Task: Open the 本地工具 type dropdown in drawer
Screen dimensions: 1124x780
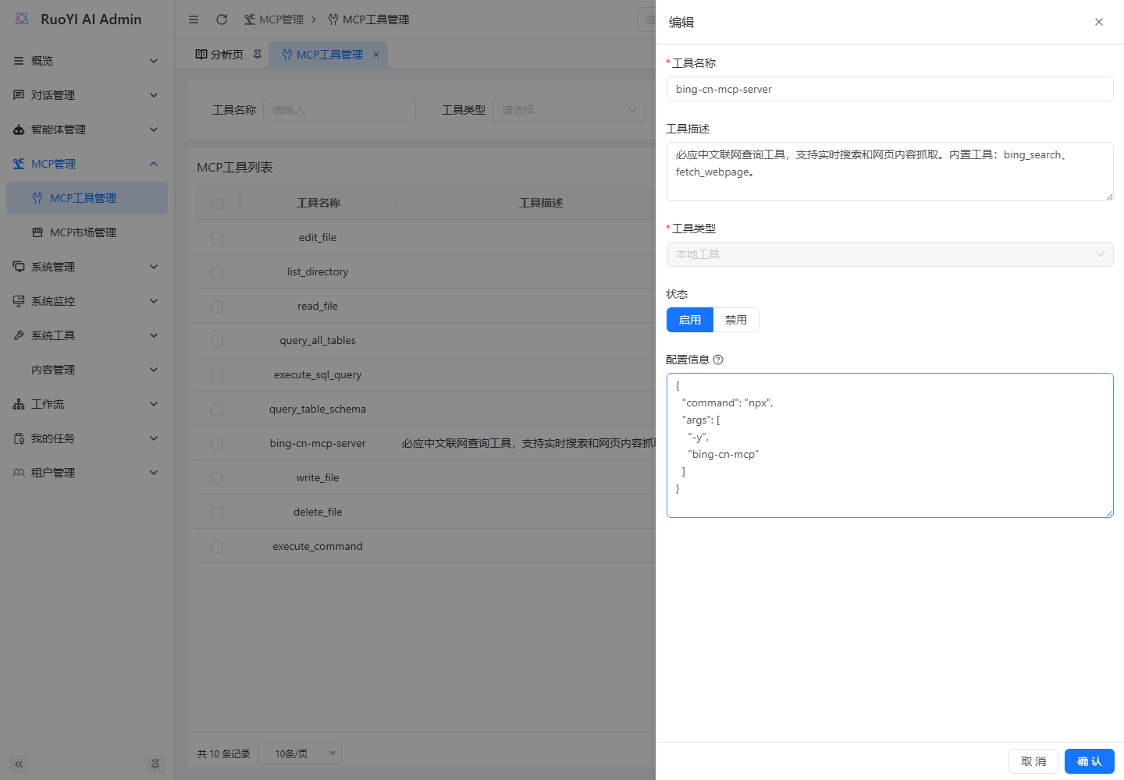Action: pyautogui.click(x=890, y=254)
